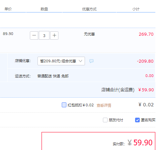The height and width of the screenshot is (150, 157).
Task: Click the 无优惠 discount text
Action: point(89,34)
